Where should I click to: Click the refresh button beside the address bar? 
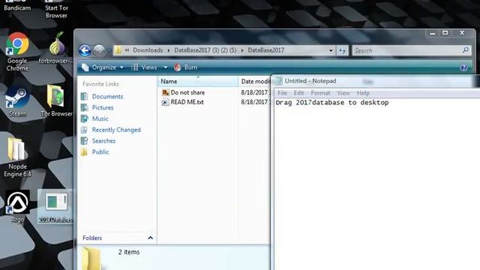(342, 50)
